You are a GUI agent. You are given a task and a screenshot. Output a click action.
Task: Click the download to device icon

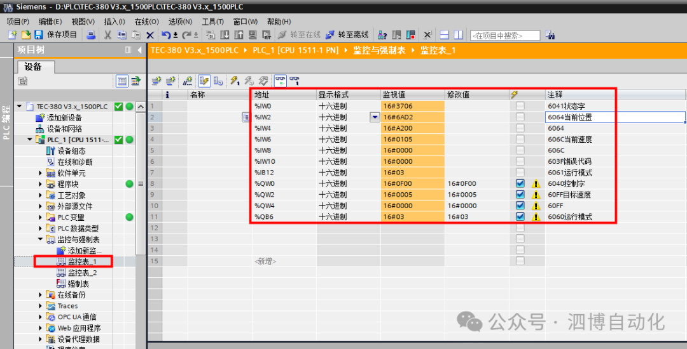225,35
